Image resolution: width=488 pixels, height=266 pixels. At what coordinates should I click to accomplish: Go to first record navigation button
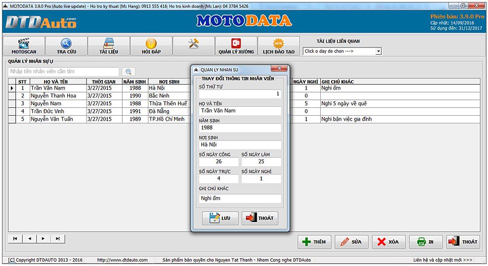click(15, 239)
